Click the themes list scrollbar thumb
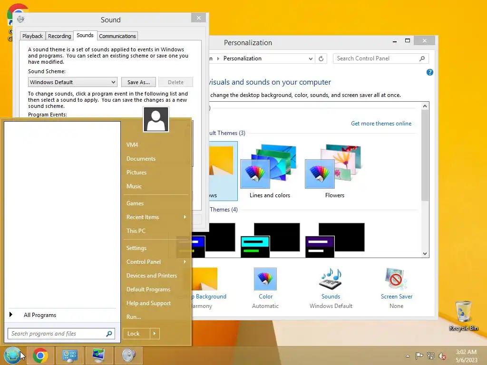Viewport: 487px width, 365px height. [425, 155]
